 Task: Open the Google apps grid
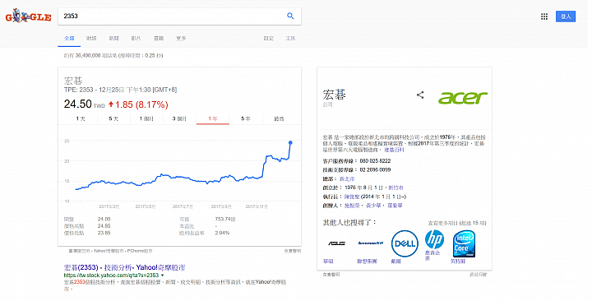544,16
